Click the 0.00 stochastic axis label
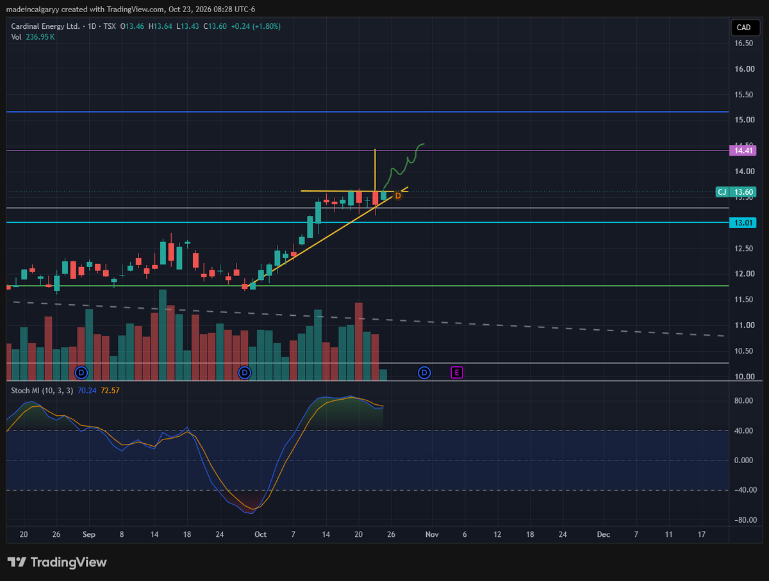 pos(743,461)
